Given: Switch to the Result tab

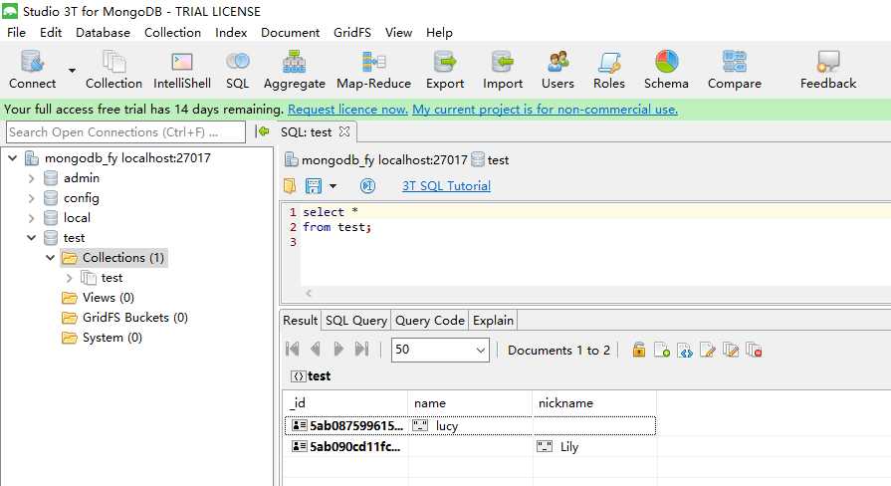Looking at the screenshot, I should pyautogui.click(x=300, y=321).
